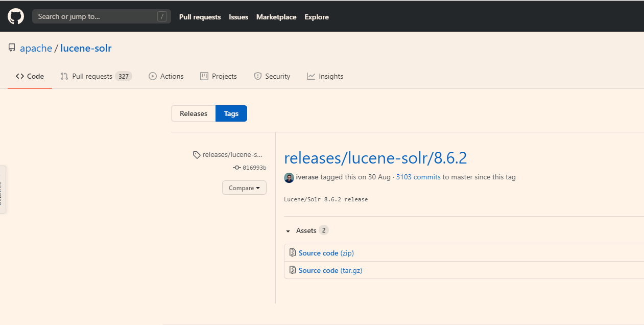Select the Tags toggle button

(231, 113)
